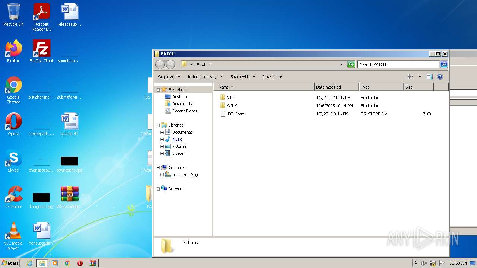Open the Share with menu
477x268 pixels.
(243, 77)
